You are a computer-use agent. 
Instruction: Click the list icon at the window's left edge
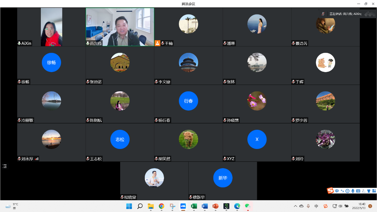(5, 166)
